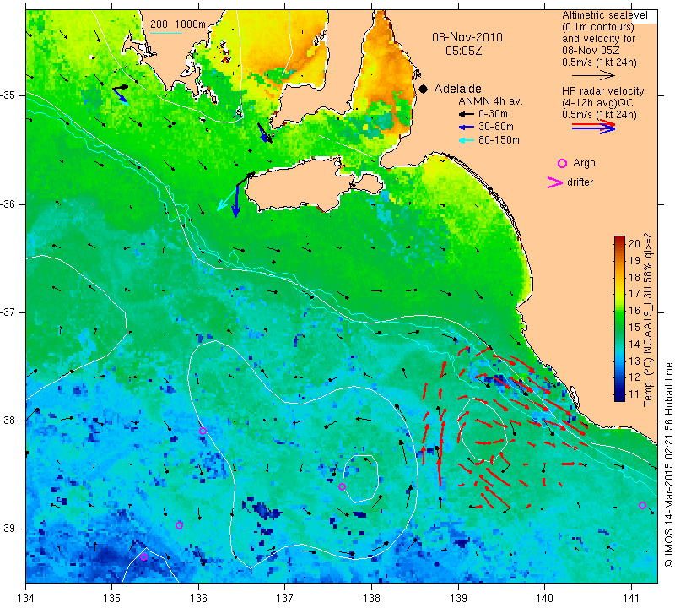
Task: Click the 'Altimetric sealevel' heading text
Action: click(604, 15)
